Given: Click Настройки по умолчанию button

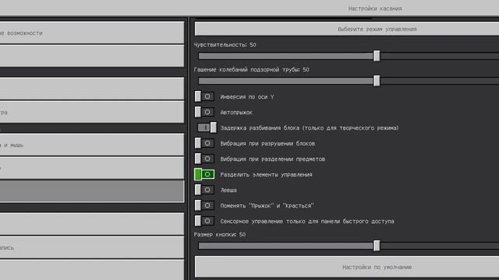Looking at the screenshot, I should 347,267.
